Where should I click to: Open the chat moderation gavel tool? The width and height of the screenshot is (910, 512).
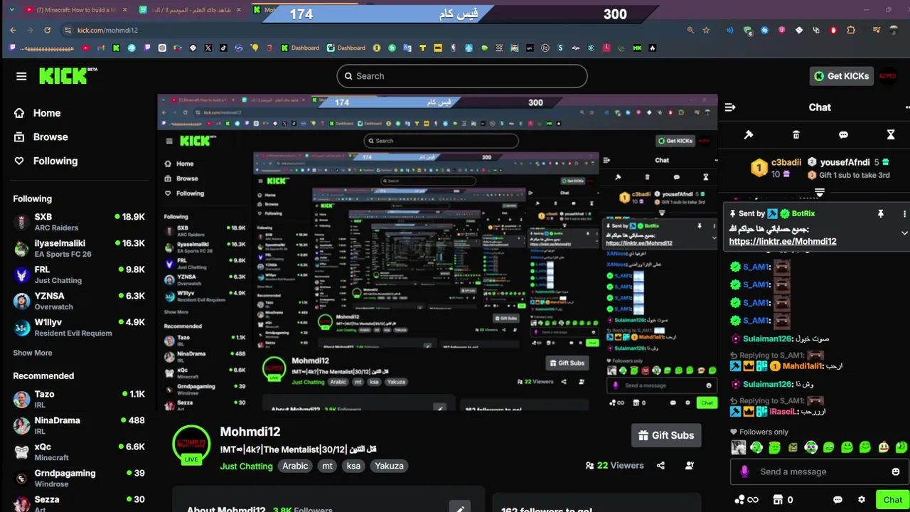point(749,134)
